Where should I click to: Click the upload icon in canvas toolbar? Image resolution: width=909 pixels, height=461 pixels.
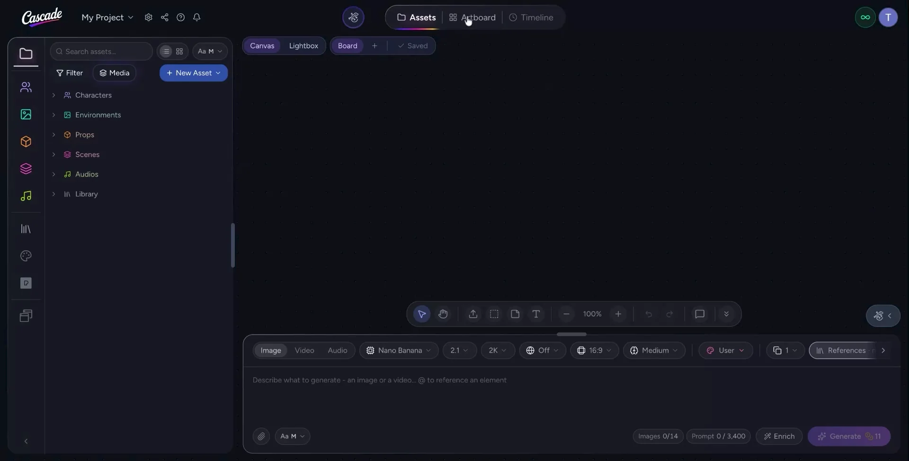(x=473, y=314)
